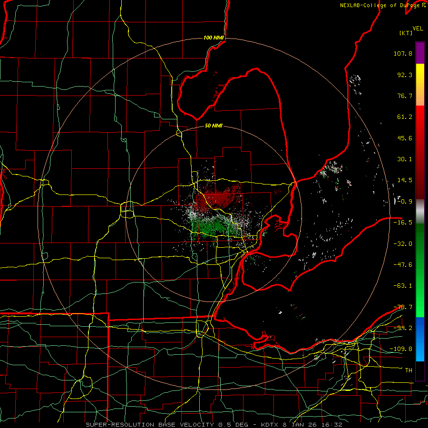Click the 100 NMI range ring label

click(x=214, y=38)
